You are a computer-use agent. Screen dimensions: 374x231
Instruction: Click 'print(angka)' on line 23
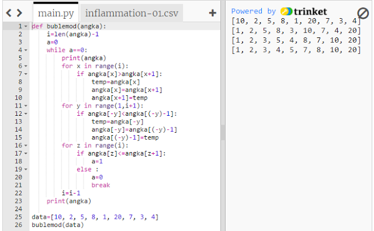click(69, 201)
